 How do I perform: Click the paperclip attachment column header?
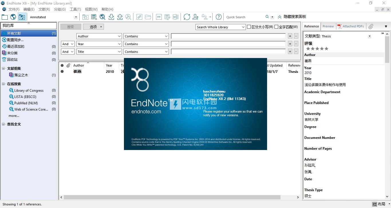tap(68, 65)
